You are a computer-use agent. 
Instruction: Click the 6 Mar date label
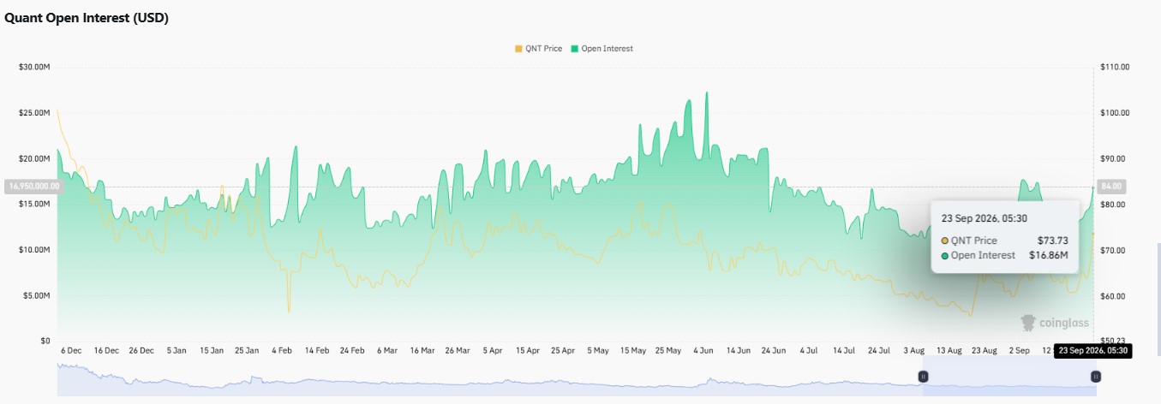(386, 350)
